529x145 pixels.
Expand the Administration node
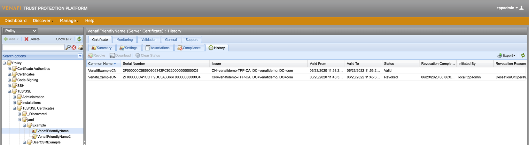[14, 97]
